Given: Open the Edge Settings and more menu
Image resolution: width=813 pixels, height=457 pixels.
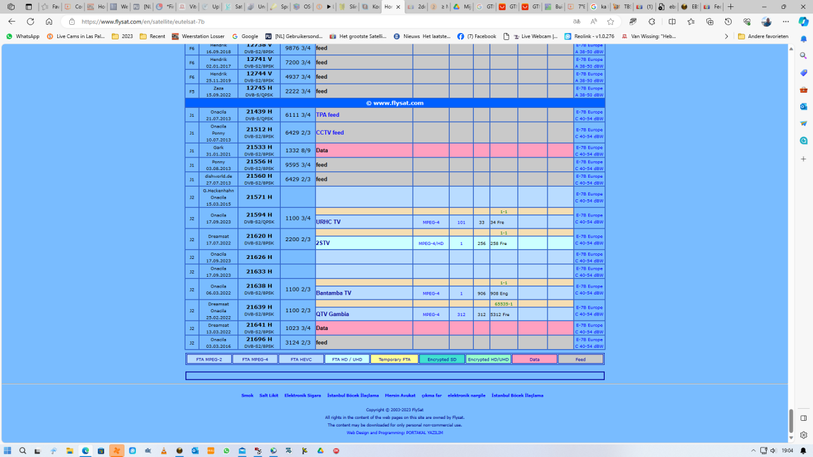Looking at the screenshot, I should [x=786, y=22].
